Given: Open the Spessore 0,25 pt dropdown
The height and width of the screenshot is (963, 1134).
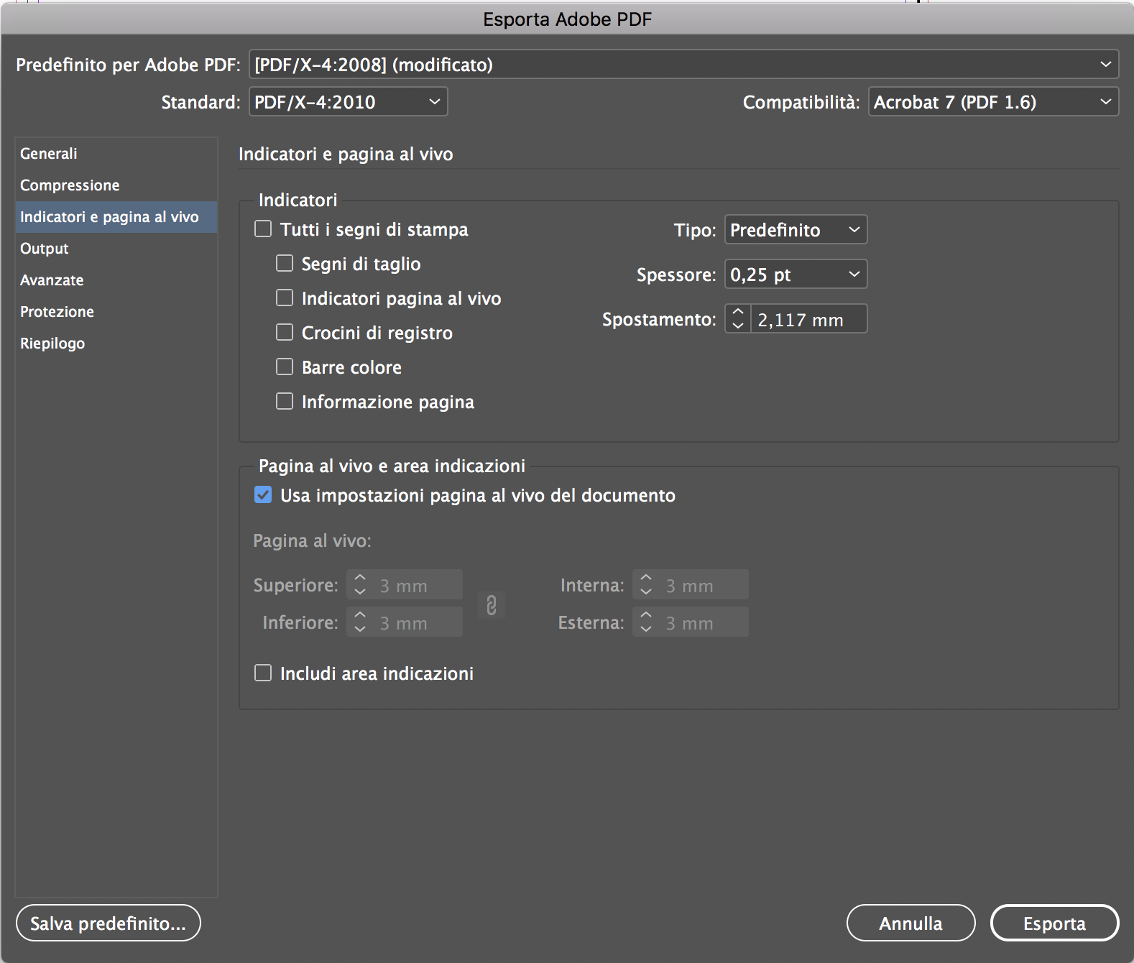Looking at the screenshot, I should pyautogui.click(x=796, y=274).
